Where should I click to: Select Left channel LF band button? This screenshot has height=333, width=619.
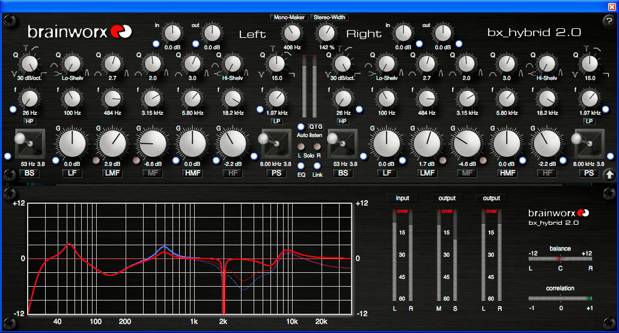(72, 173)
